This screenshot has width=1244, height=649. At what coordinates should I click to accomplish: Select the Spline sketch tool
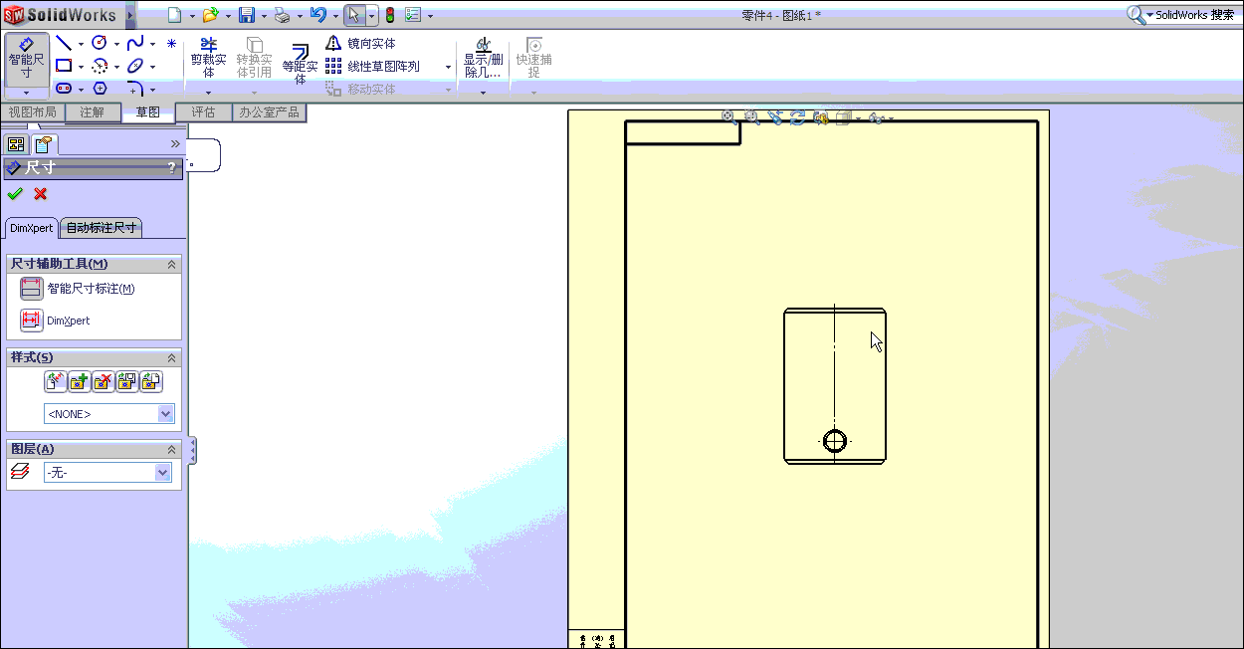[x=135, y=43]
